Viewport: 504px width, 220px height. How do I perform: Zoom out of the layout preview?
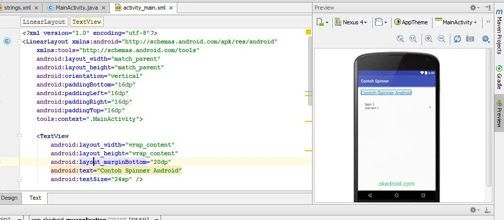(441, 39)
